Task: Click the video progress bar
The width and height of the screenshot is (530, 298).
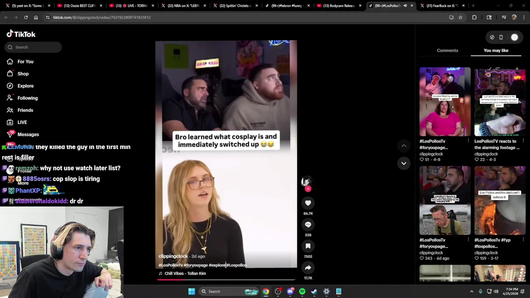Action: (x=226, y=279)
